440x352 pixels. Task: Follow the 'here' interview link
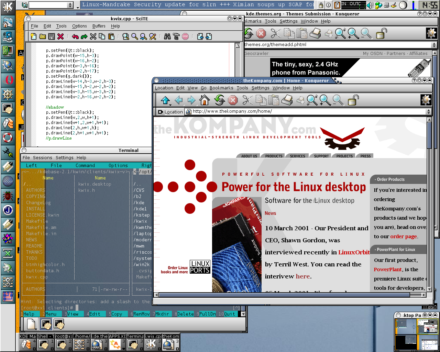(x=303, y=276)
